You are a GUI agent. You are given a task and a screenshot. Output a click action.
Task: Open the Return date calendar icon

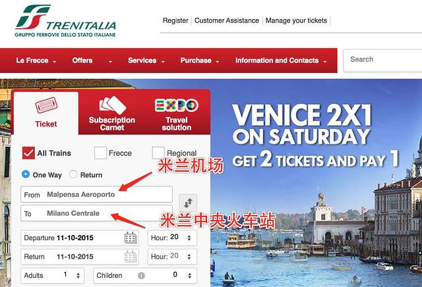[131, 257]
